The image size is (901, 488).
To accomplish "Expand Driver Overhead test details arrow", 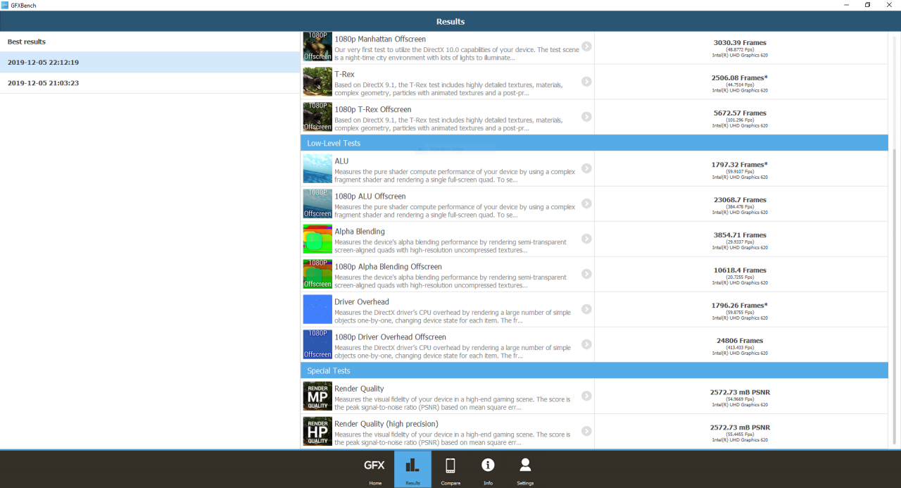I will 586,309.
